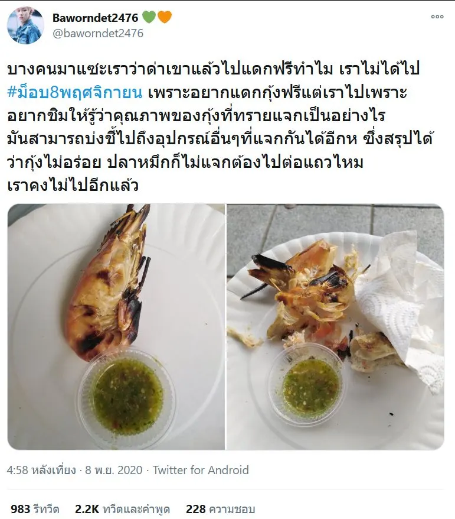Click the green heart emoji beside name
The width and height of the screenshot is (455, 519).
pyautogui.click(x=149, y=17)
